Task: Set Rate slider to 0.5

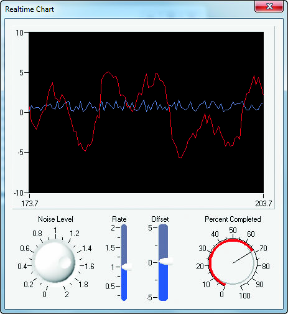Action: [x=124, y=286]
